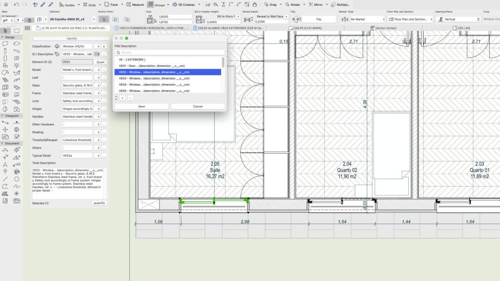Click the Undo arrow icon
This screenshot has height=281, width=500.
(16, 4)
